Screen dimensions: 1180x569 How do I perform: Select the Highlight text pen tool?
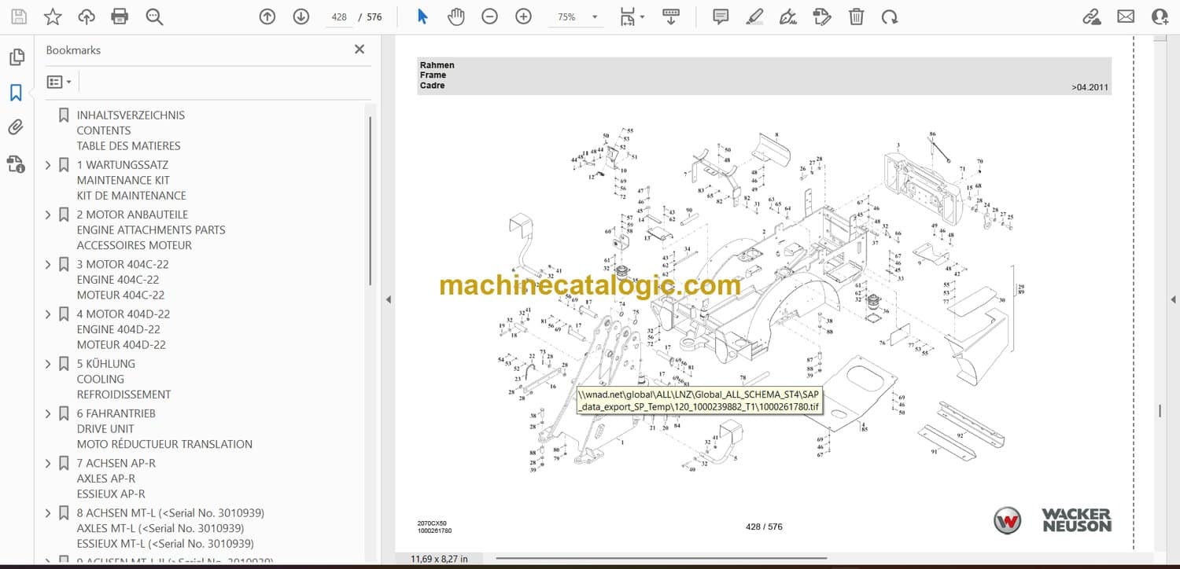tap(754, 17)
